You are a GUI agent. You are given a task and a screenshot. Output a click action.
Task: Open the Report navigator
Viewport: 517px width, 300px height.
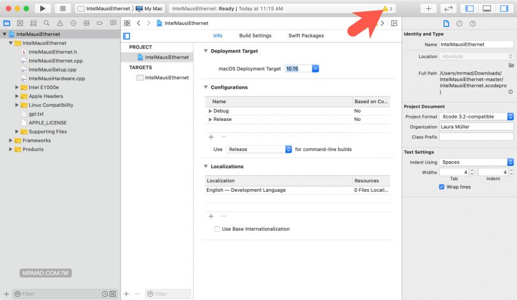(113, 23)
